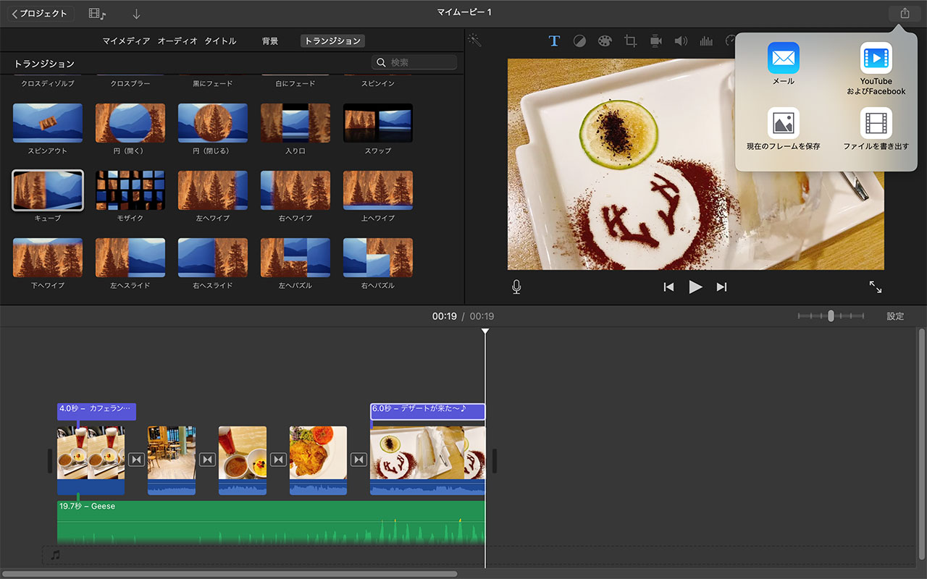Open the title settings T icon
The width and height of the screenshot is (927, 579).
554,41
